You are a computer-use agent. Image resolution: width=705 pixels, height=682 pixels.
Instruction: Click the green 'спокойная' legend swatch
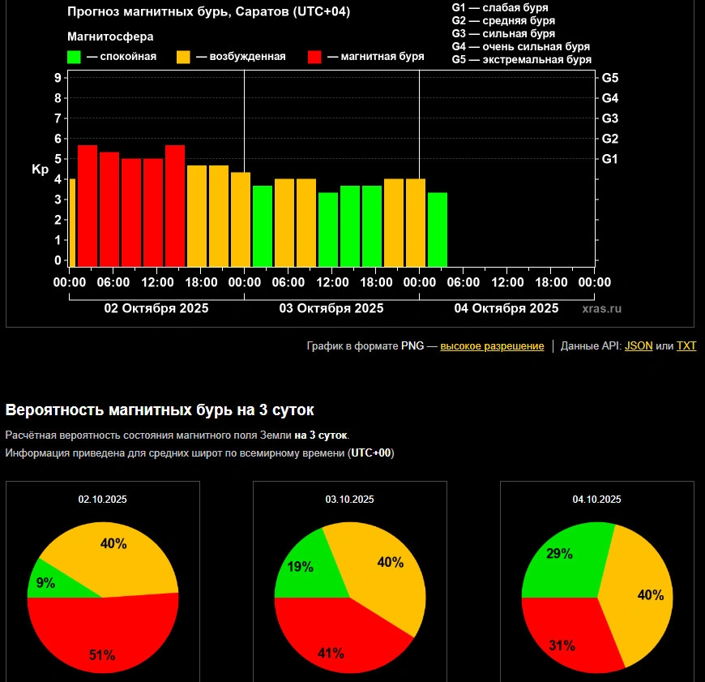click(74, 57)
